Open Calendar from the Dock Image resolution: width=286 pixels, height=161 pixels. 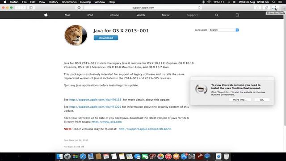pyautogui.click(x=106, y=157)
